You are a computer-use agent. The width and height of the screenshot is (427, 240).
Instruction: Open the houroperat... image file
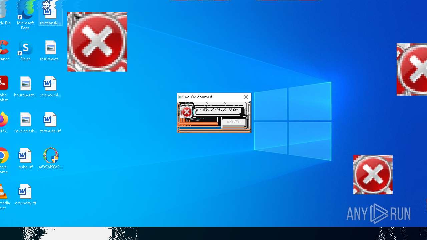(25, 87)
